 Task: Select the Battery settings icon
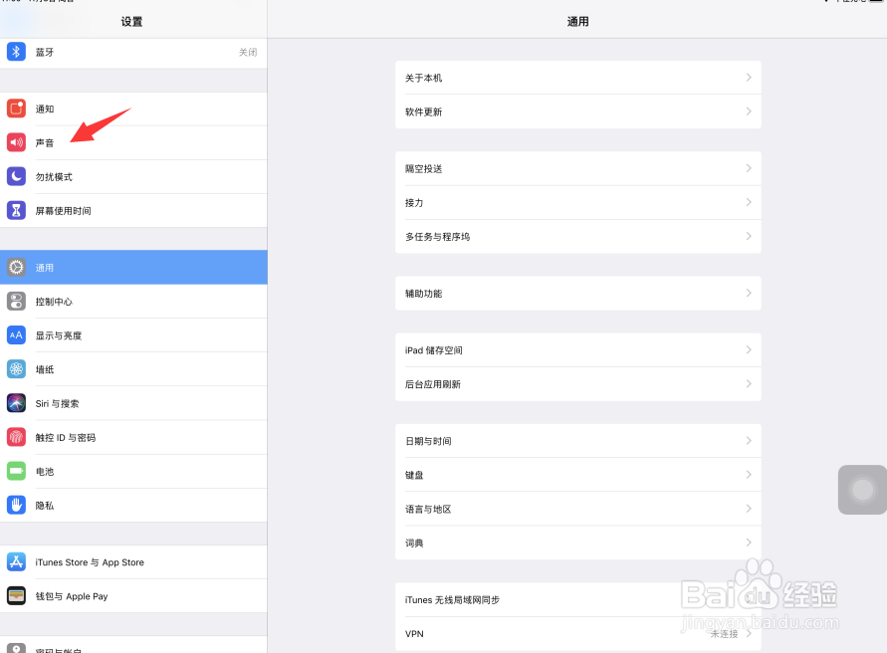pos(16,471)
